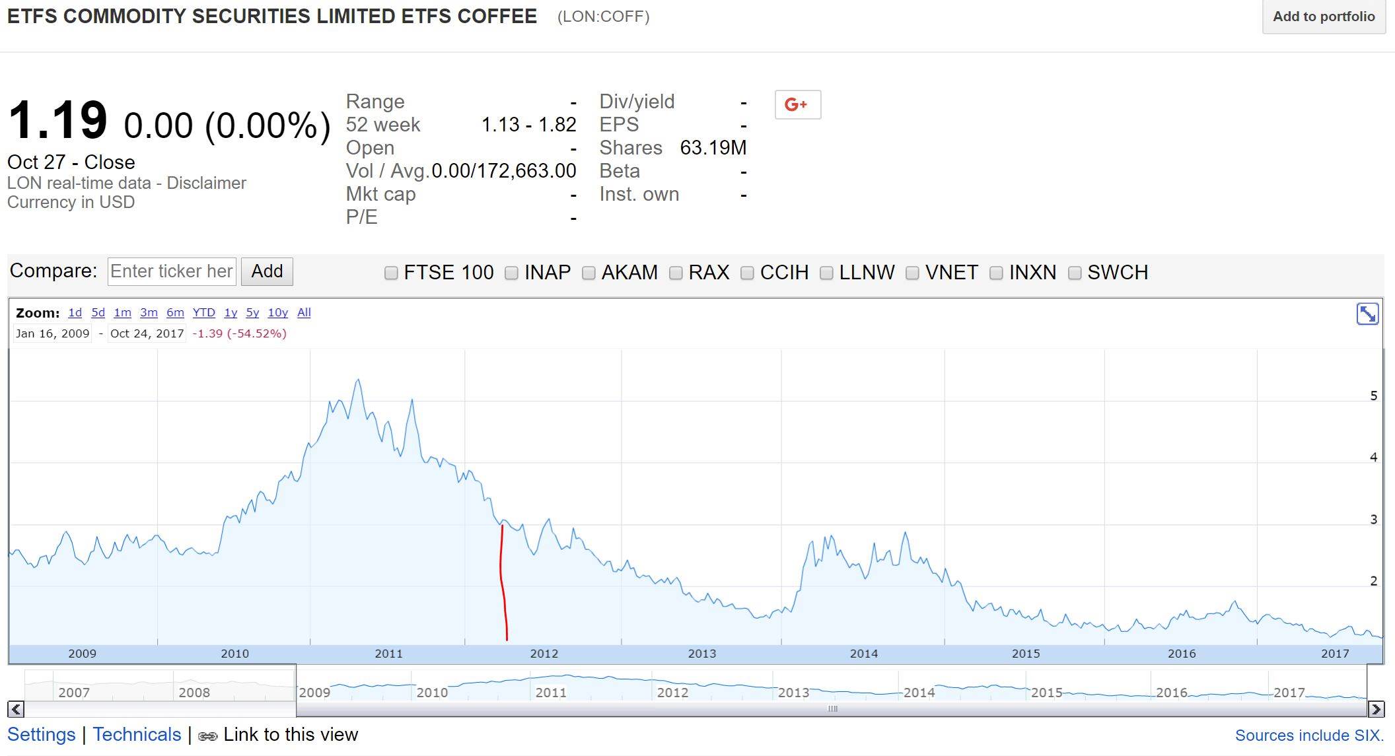The image size is (1395, 756).
Task: Tick the SWCH comparison checkbox
Action: click(x=1075, y=273)
